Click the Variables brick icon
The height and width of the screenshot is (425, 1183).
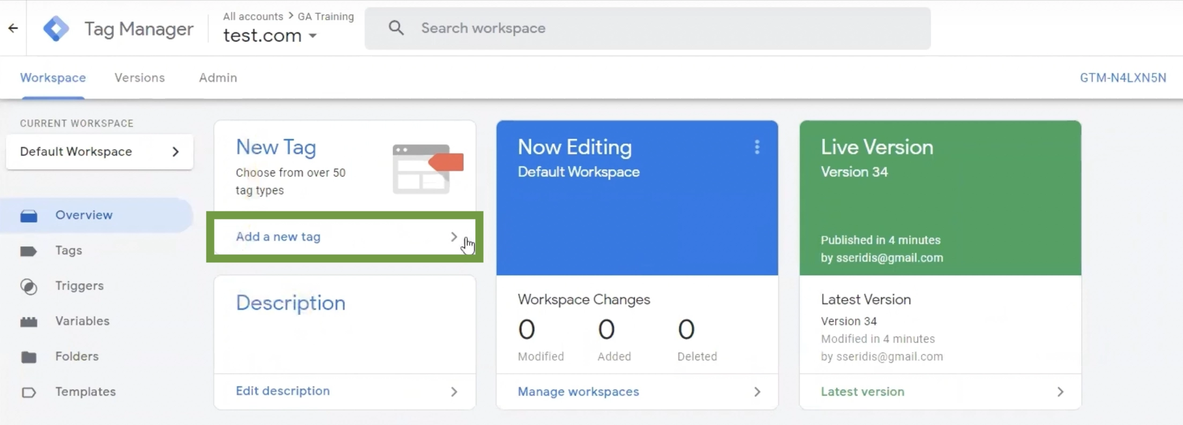click(x=28, y=322)
